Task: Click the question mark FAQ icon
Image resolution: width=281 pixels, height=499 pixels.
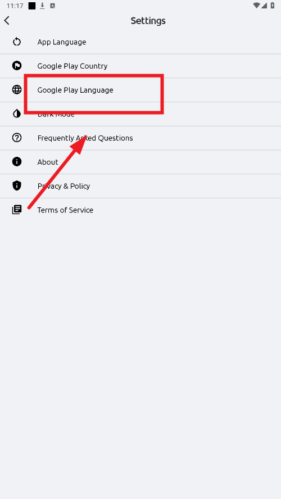Action: 17,138
